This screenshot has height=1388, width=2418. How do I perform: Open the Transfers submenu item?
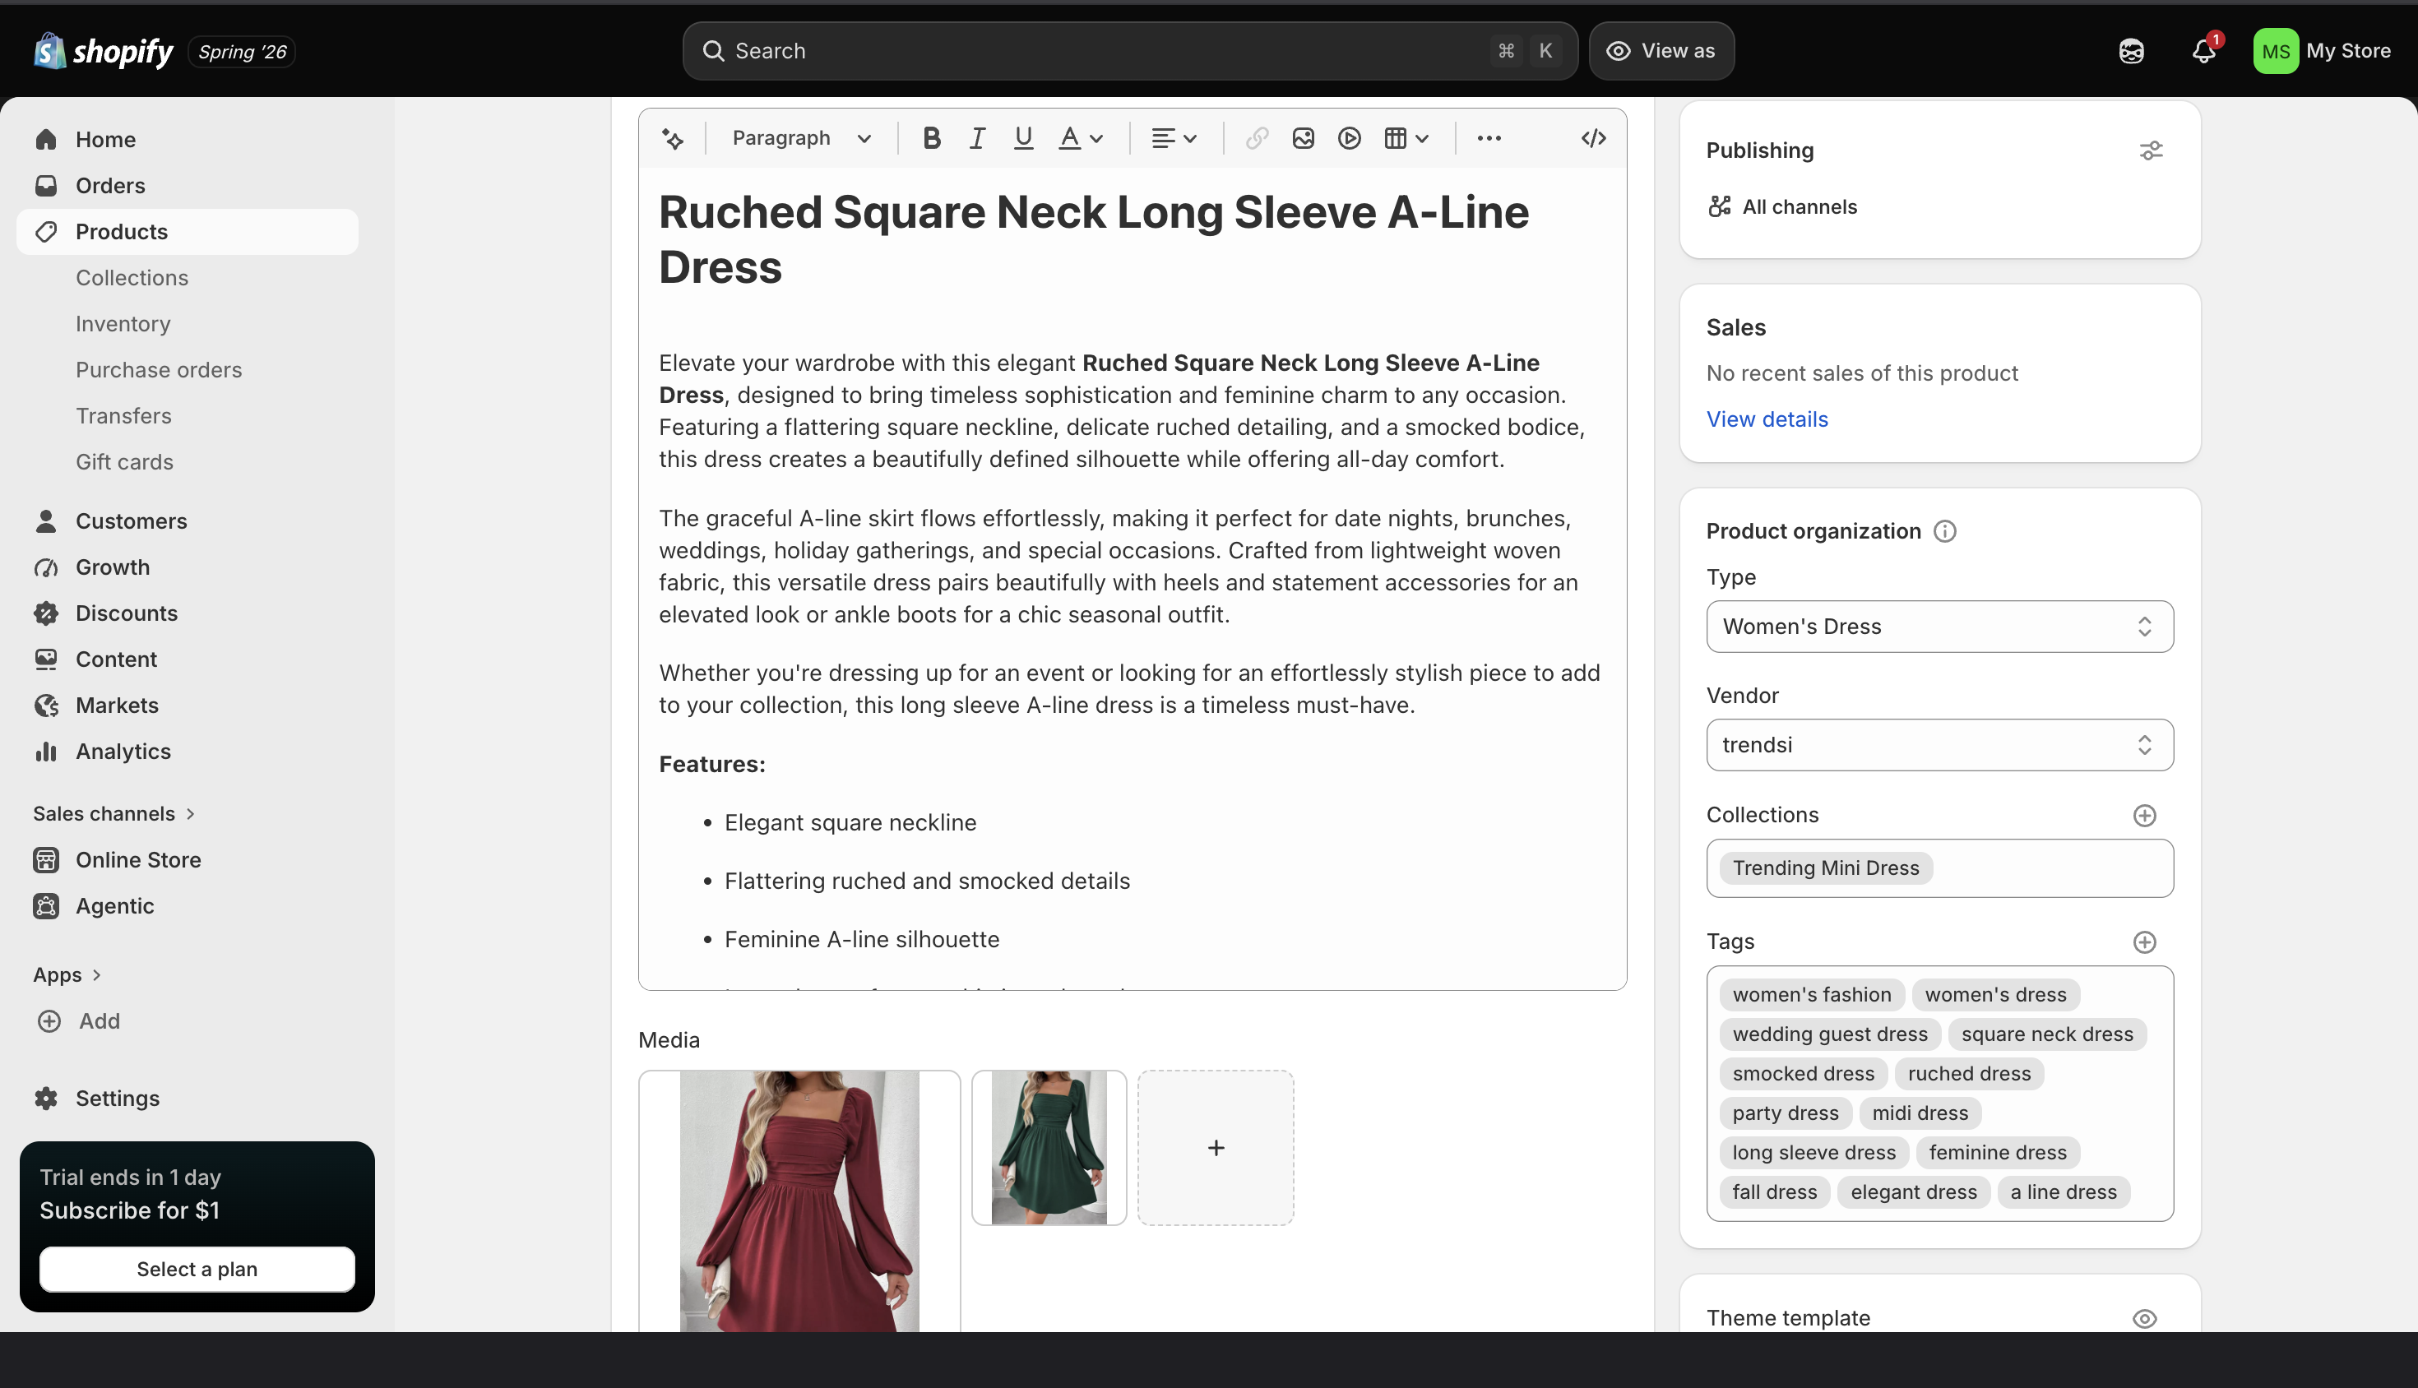123,415
